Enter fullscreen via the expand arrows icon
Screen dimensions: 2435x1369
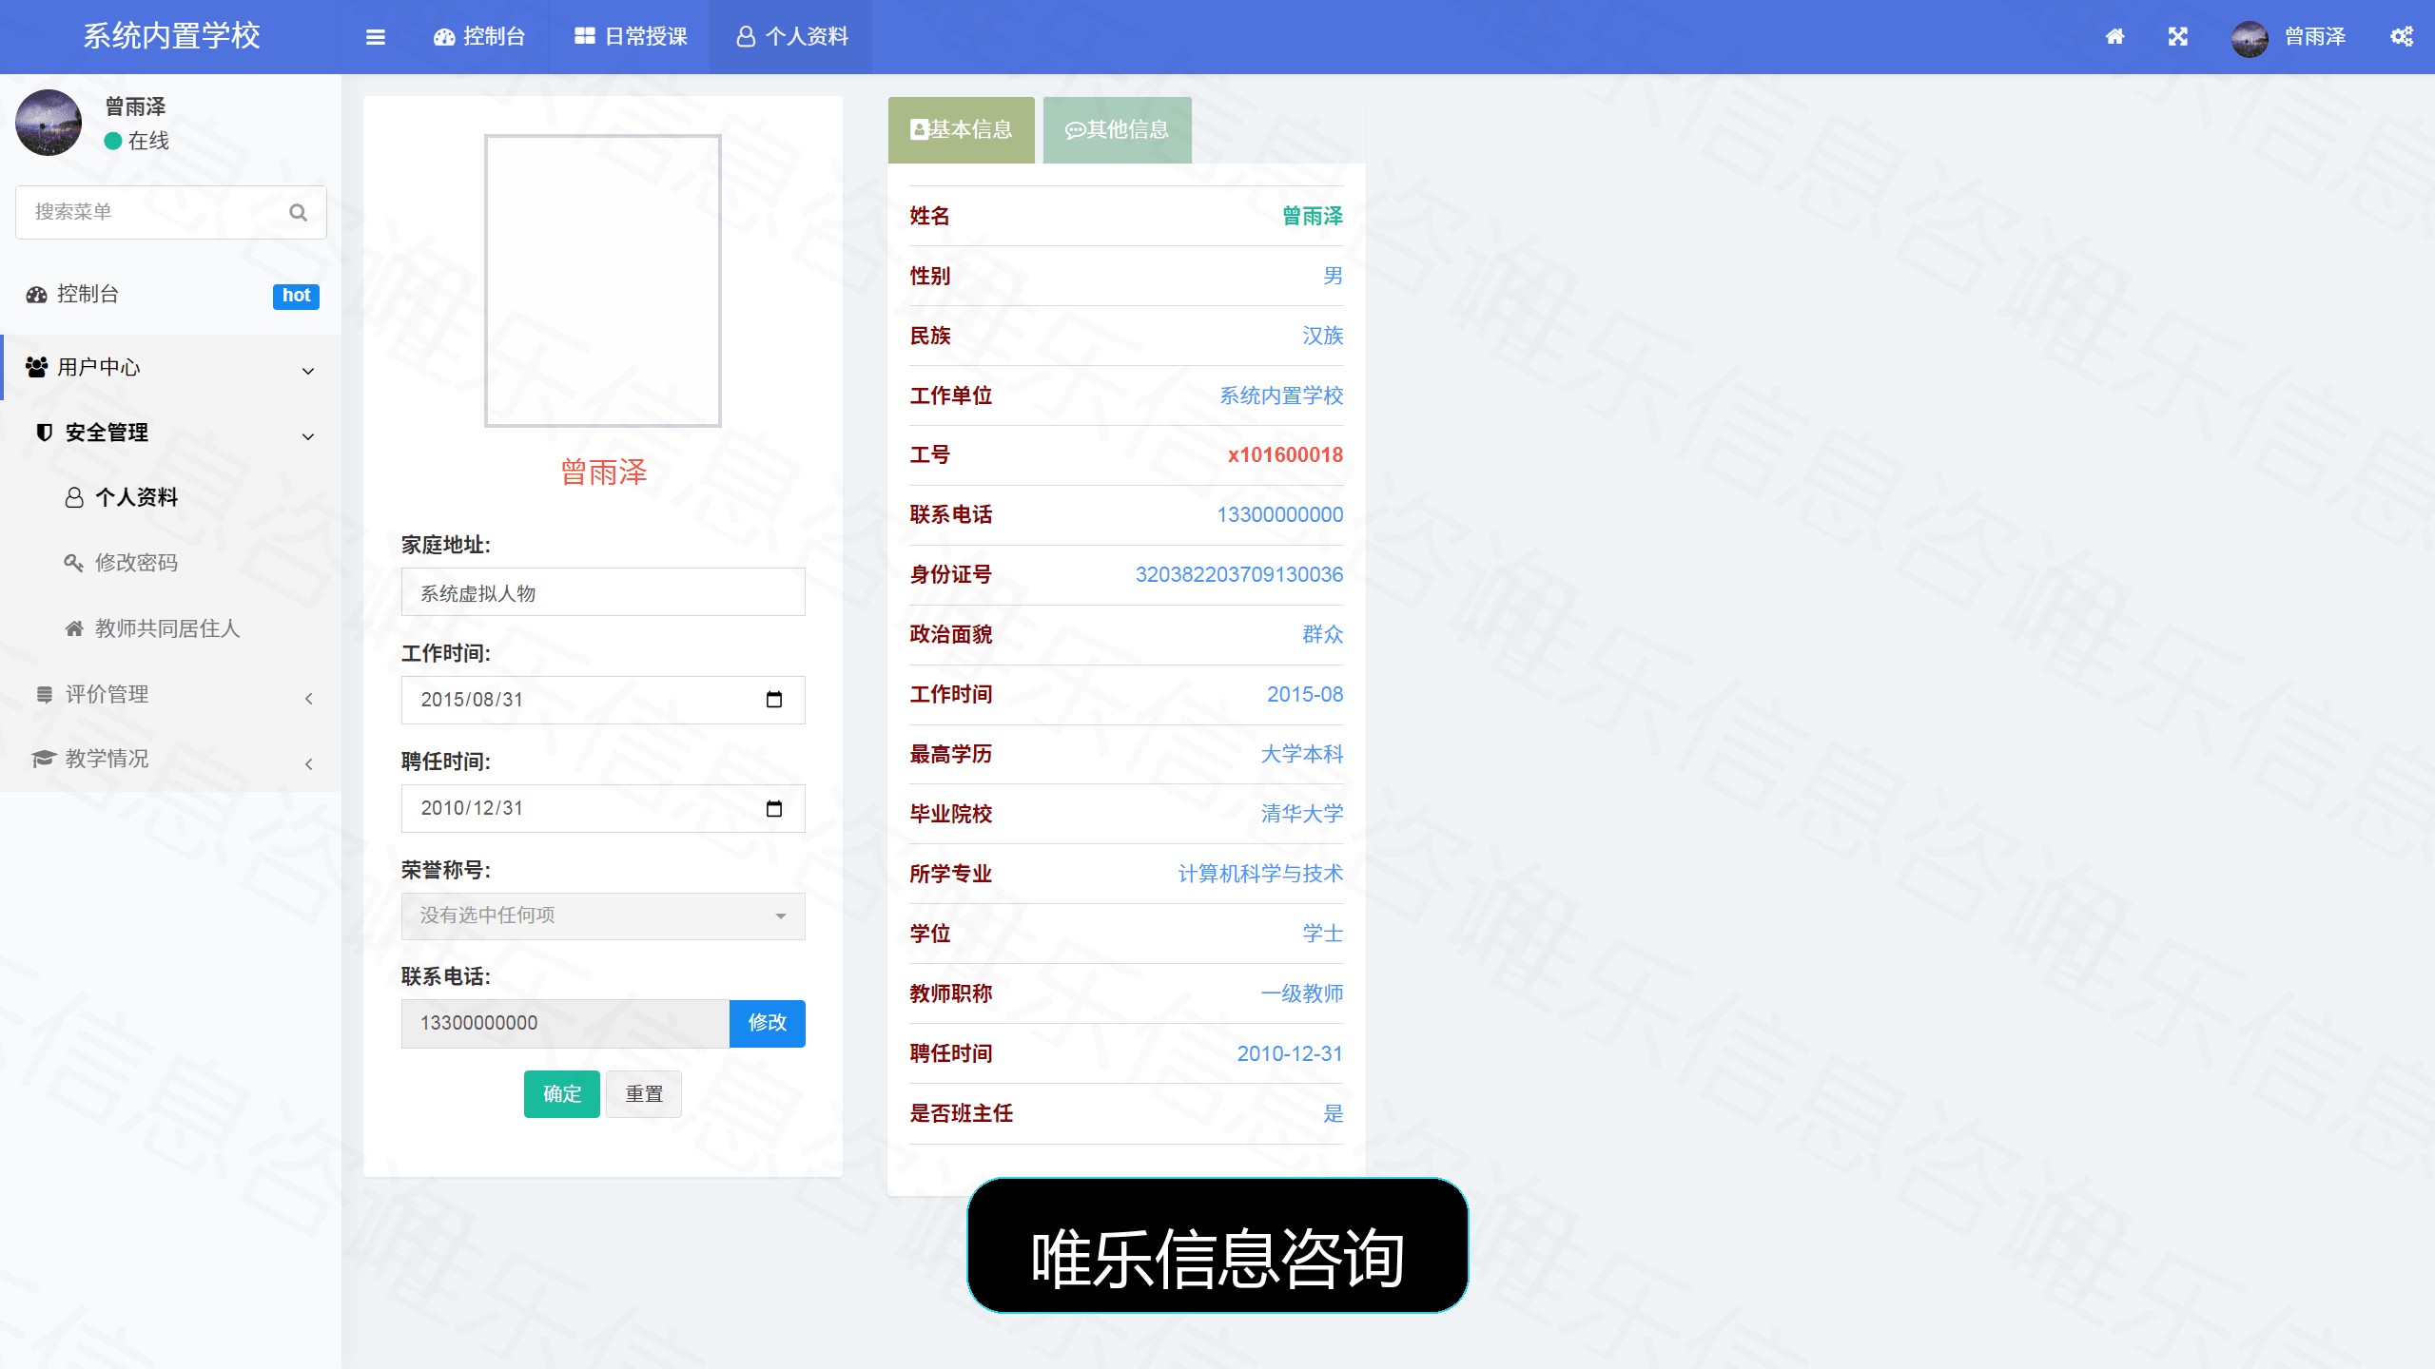(x=2178, y=37)
